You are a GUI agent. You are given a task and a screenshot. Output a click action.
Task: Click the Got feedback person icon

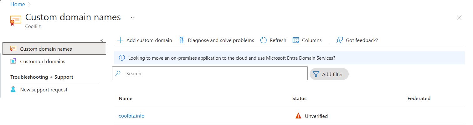[340, 40]
